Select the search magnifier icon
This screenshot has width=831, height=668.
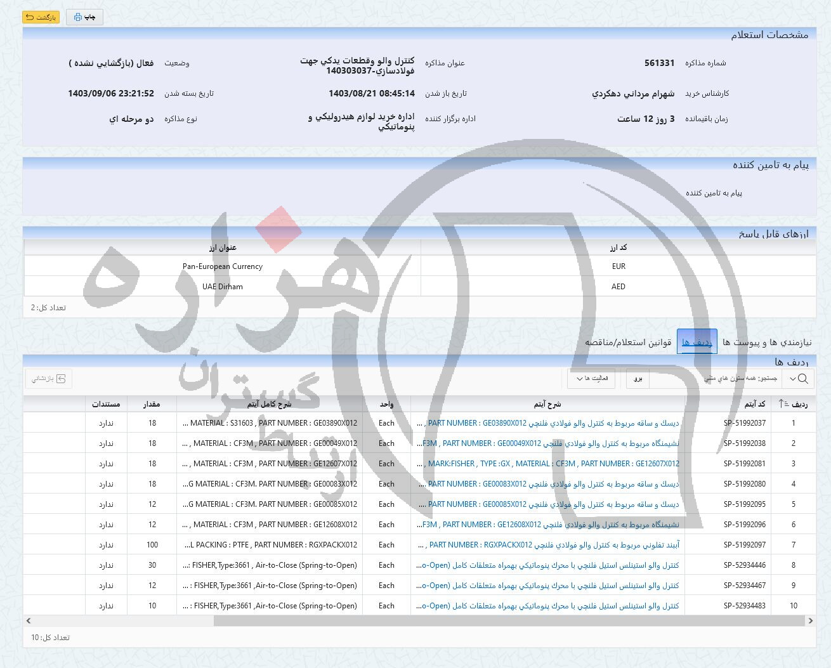(x=804, y=379)
